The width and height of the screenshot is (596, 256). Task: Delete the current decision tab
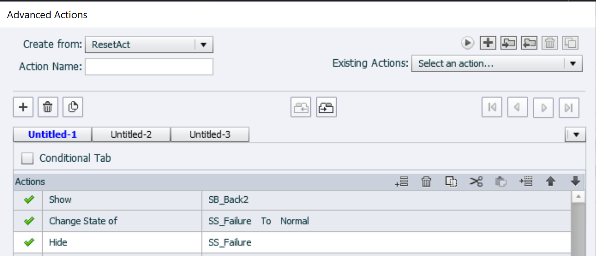coord(48,107)
